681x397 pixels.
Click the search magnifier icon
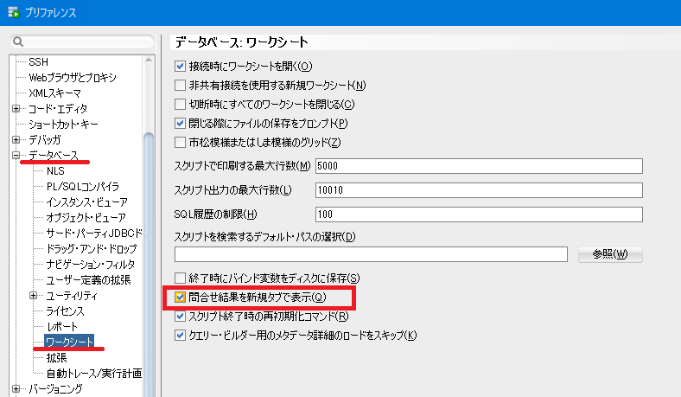tap(18, 42)
